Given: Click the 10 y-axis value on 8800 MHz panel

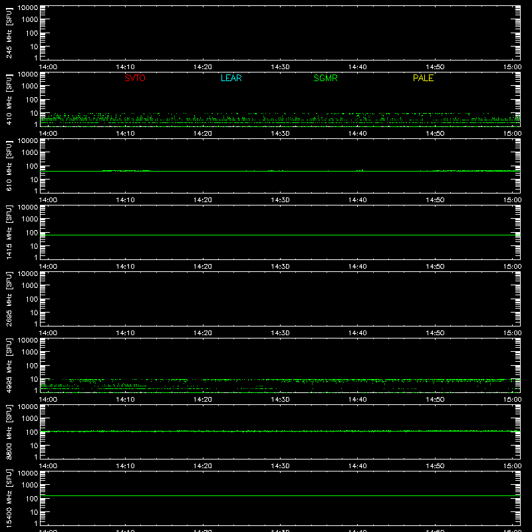Looking at the screenshot, I should 34,446.
